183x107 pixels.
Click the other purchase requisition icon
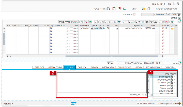pos(143,9)
